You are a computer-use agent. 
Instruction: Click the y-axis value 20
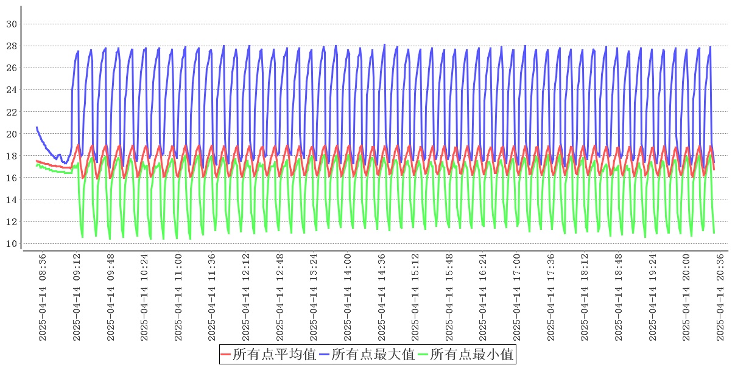tap(10, 134)
